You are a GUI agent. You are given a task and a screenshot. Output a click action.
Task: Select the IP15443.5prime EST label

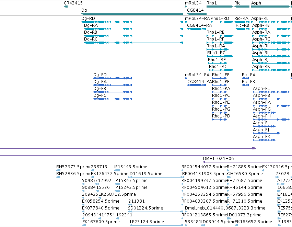[x=131, y=167]
